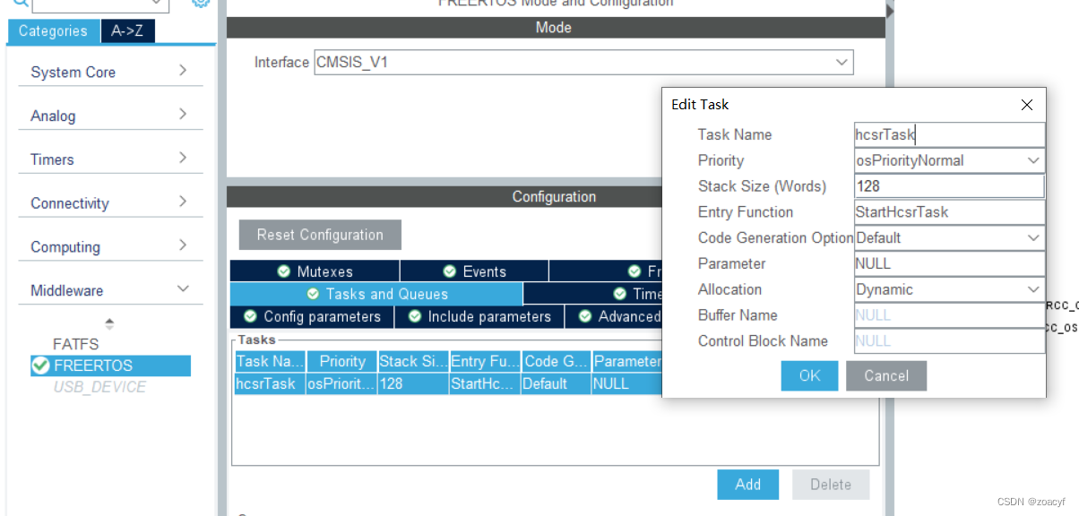Click check icon on Include parameters tab
The height and width of the screenshot is (516, 1079).
[x=415, y=316]
